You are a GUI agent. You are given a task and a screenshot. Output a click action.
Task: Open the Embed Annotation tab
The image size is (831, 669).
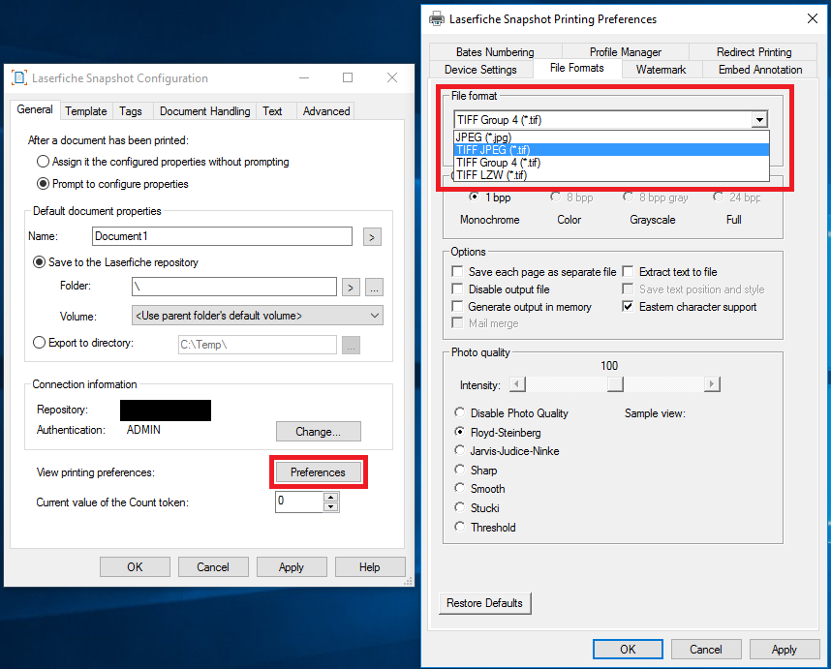(x=760, y=70)
